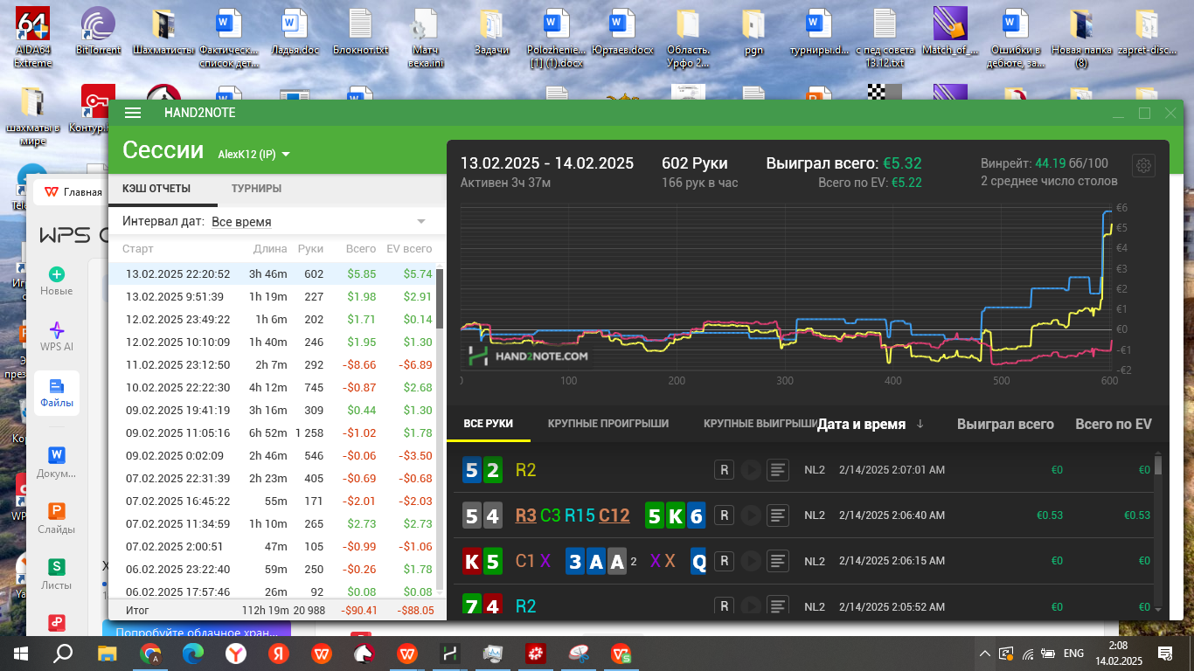Click the R button on the 5 2 hand row
The width and height of the screenshot is (1194, 671).
point(724,470)
